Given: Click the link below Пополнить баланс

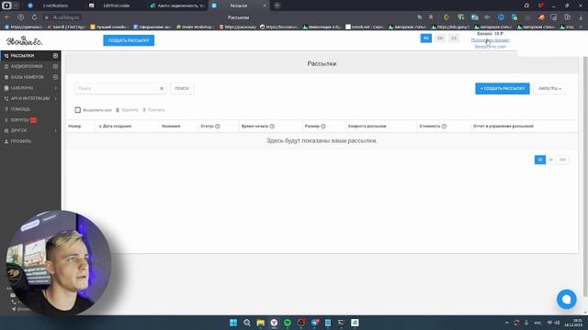Looking at the screenshot, I should (490, 47).
